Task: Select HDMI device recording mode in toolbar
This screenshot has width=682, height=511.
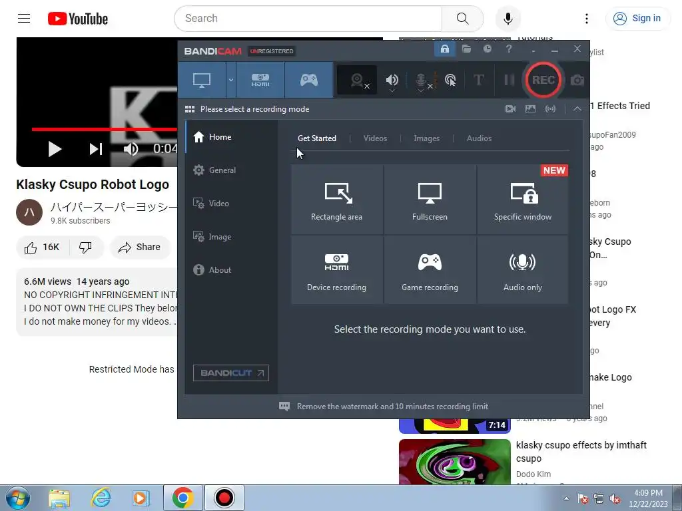Action: coord(260,80)
